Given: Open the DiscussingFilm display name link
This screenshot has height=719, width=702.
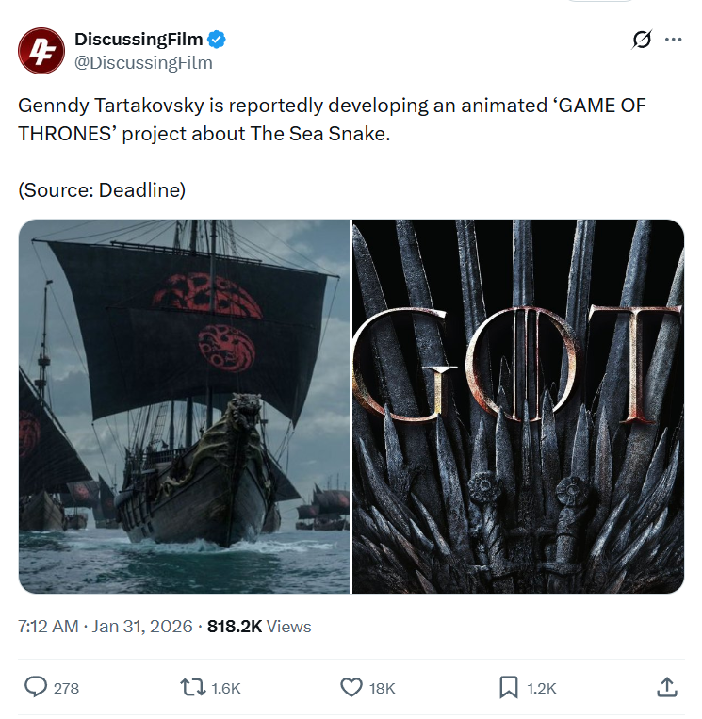Looking at the screenshot, I should point(139,40).
